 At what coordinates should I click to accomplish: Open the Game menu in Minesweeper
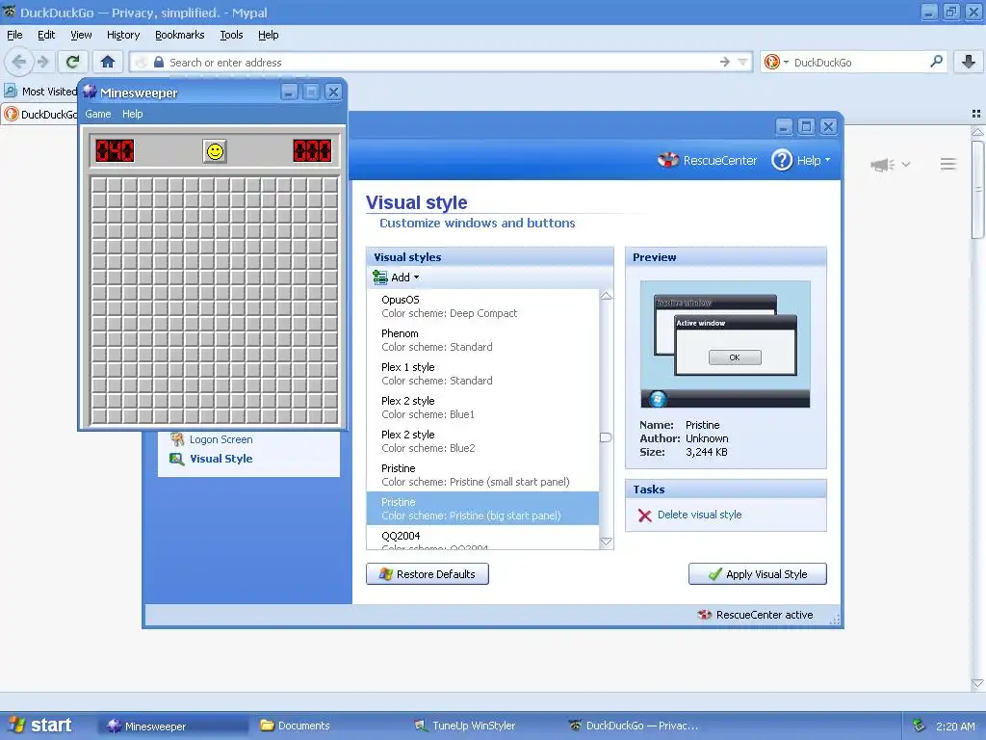(98, 114)
